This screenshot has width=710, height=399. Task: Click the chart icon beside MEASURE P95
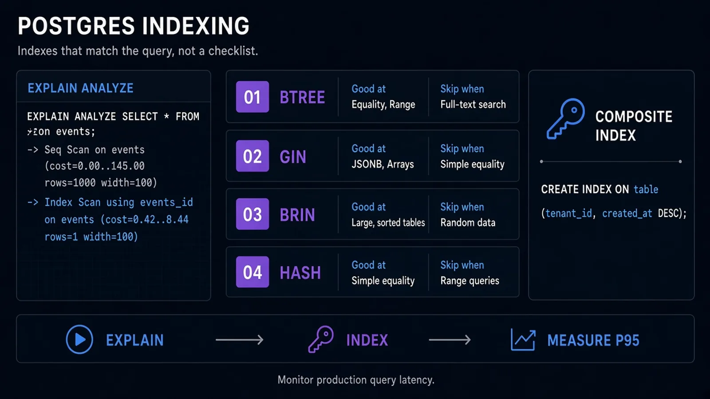pyautogui.click(x=523, y=340)
